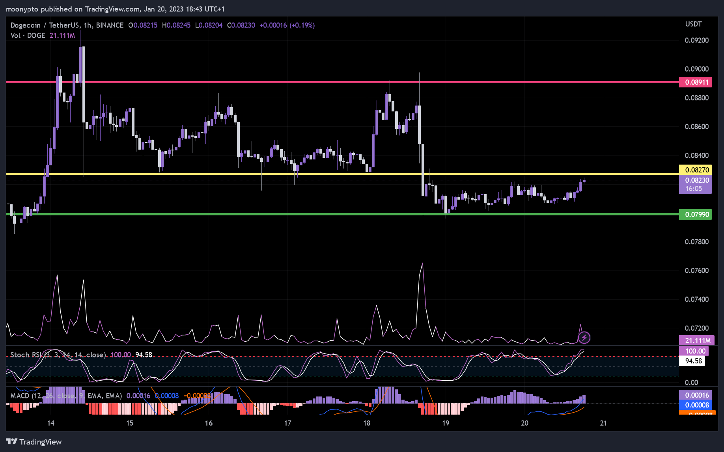Select the green 0.07990 price tag
Viewport: 724px width, 452px height.
[x=696, y=215]
